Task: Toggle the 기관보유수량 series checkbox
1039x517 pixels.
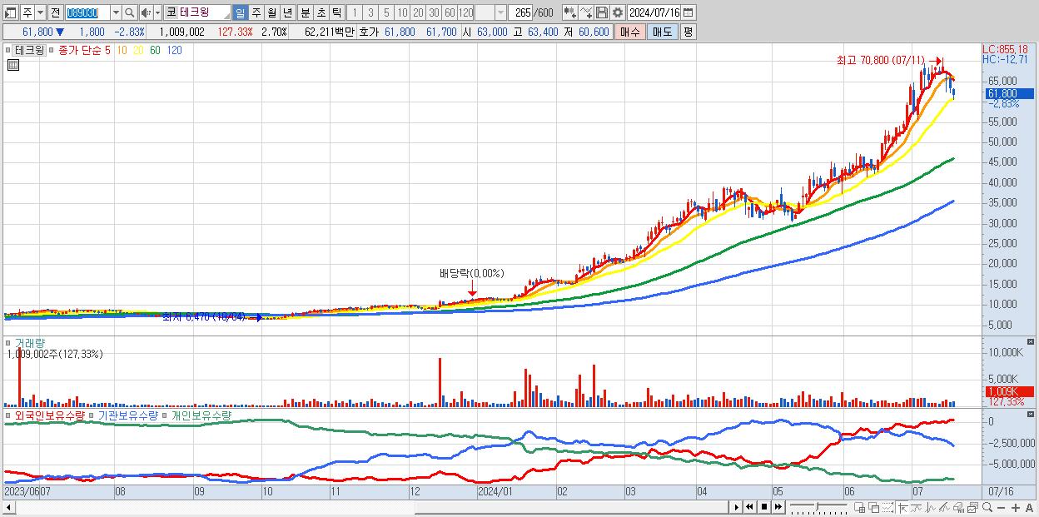Action: click(x=92, y=414)
